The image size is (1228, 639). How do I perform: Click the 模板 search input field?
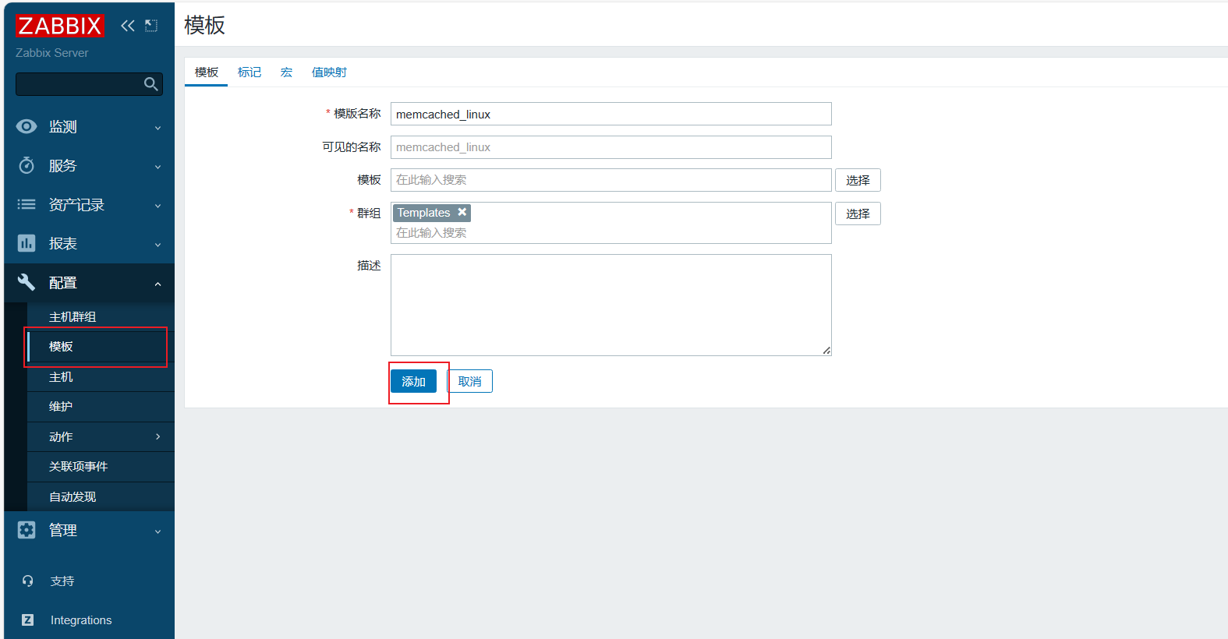pyautogui.click(x=610, y=180)
